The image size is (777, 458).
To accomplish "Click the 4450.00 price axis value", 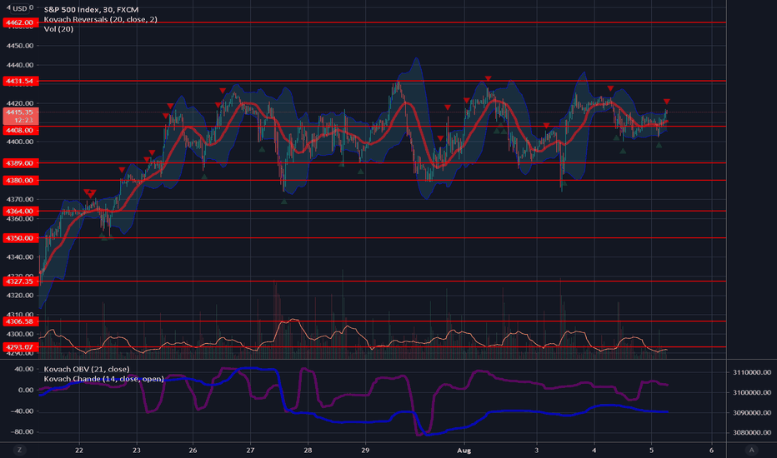I will (20, 46).
